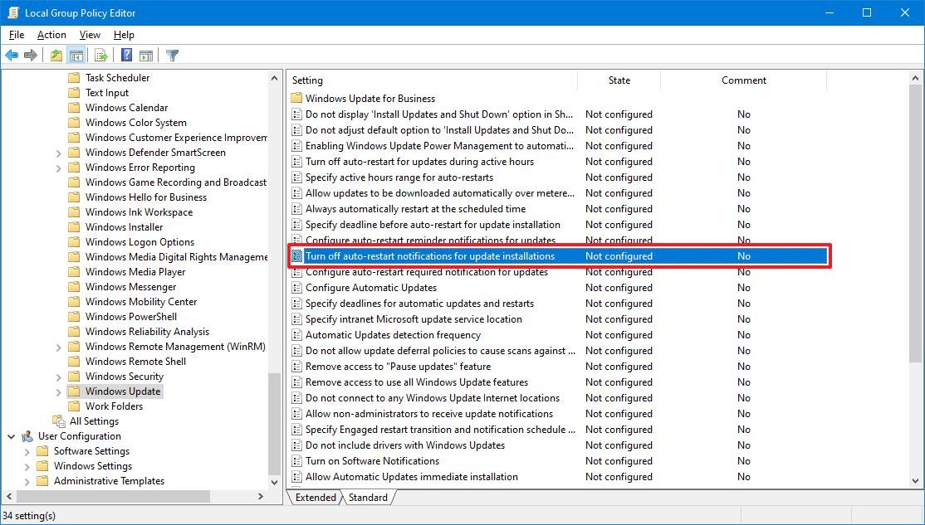This screenshot has width=925, height=525.
Task: Open Help using the question mark icon
Action: coord(125,55)
